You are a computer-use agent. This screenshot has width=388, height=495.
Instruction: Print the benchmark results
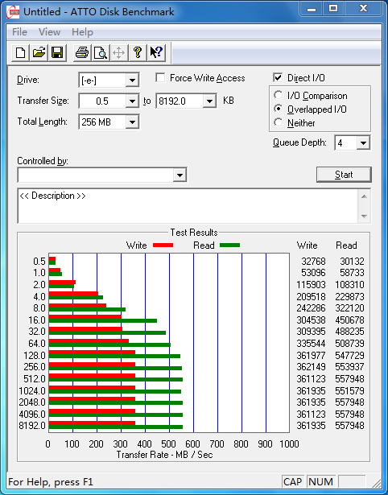tap(82, 52)
